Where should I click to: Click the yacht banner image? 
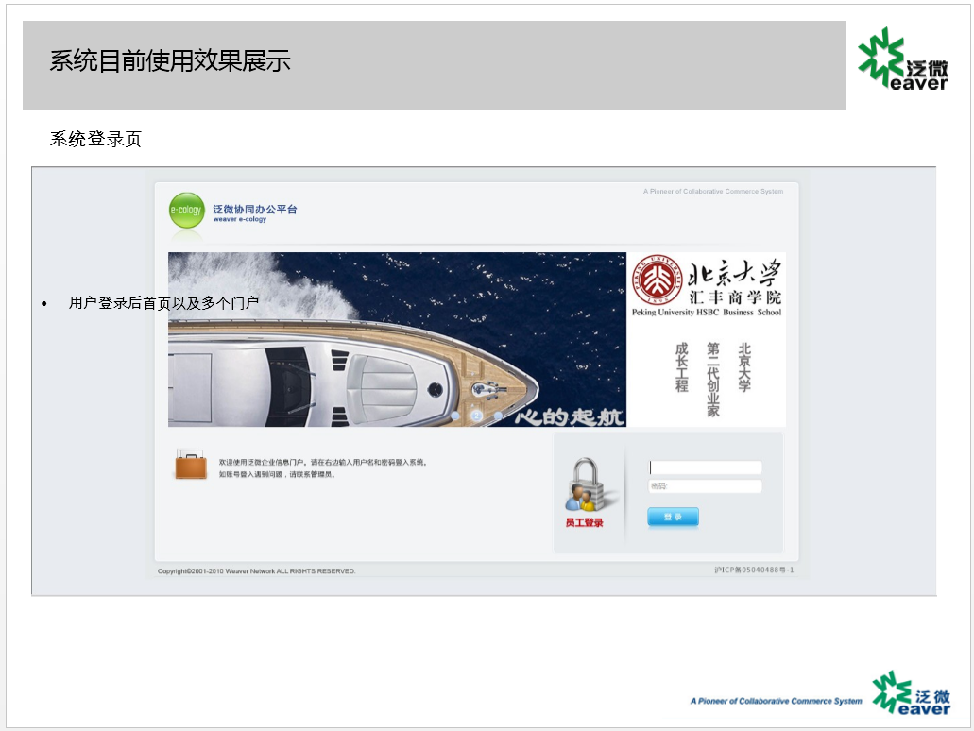pos(397,339)
